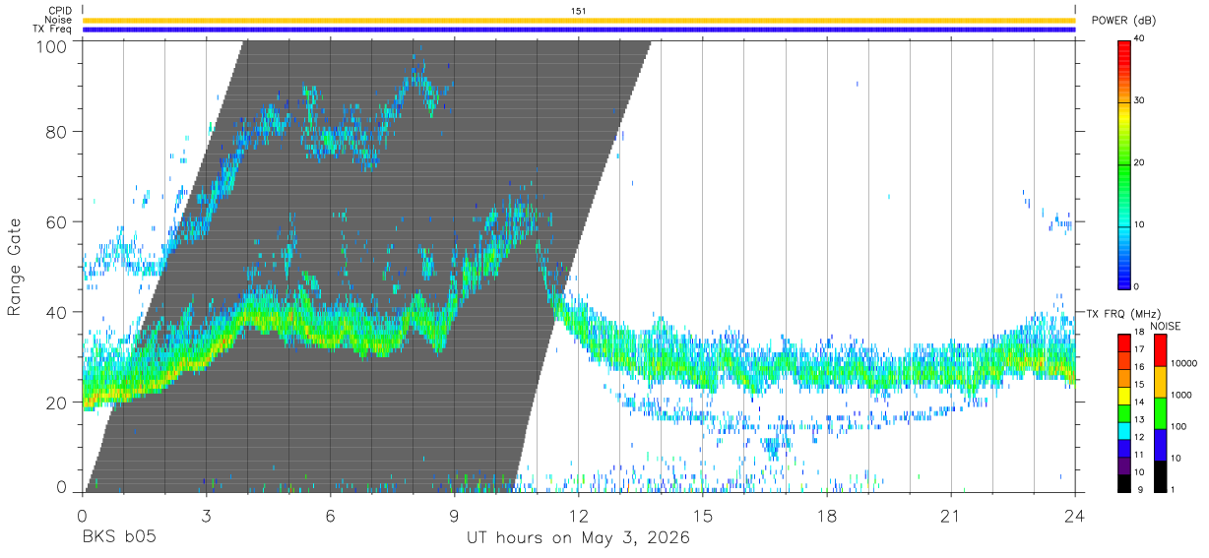Click the 21 tick on UT hours axis

(951, 517)
